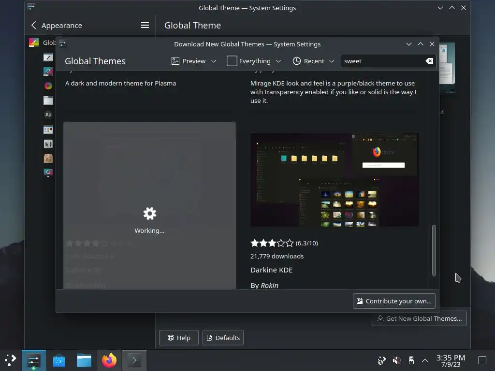Clear the sweet search text

point(429,61)
